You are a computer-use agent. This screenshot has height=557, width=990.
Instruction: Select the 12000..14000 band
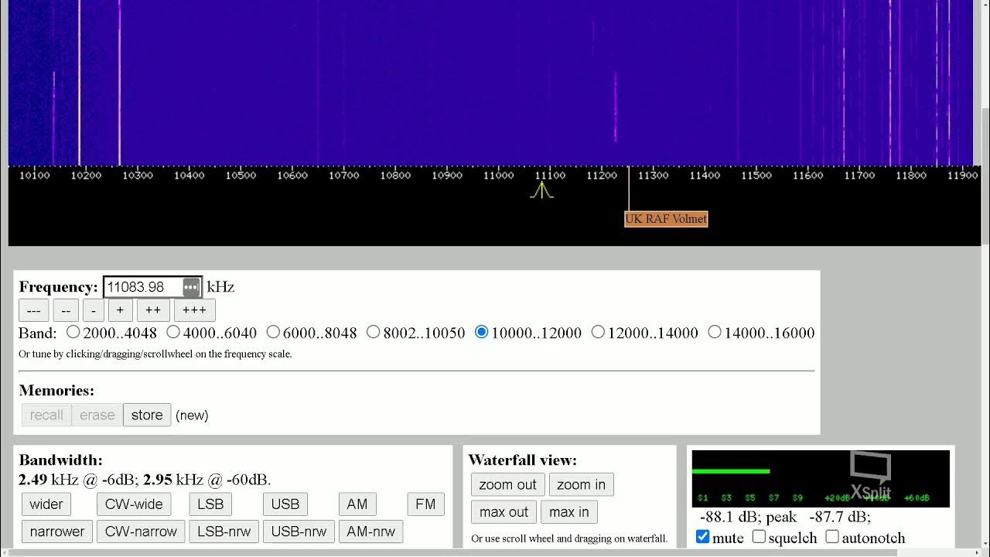pos(598,332)
